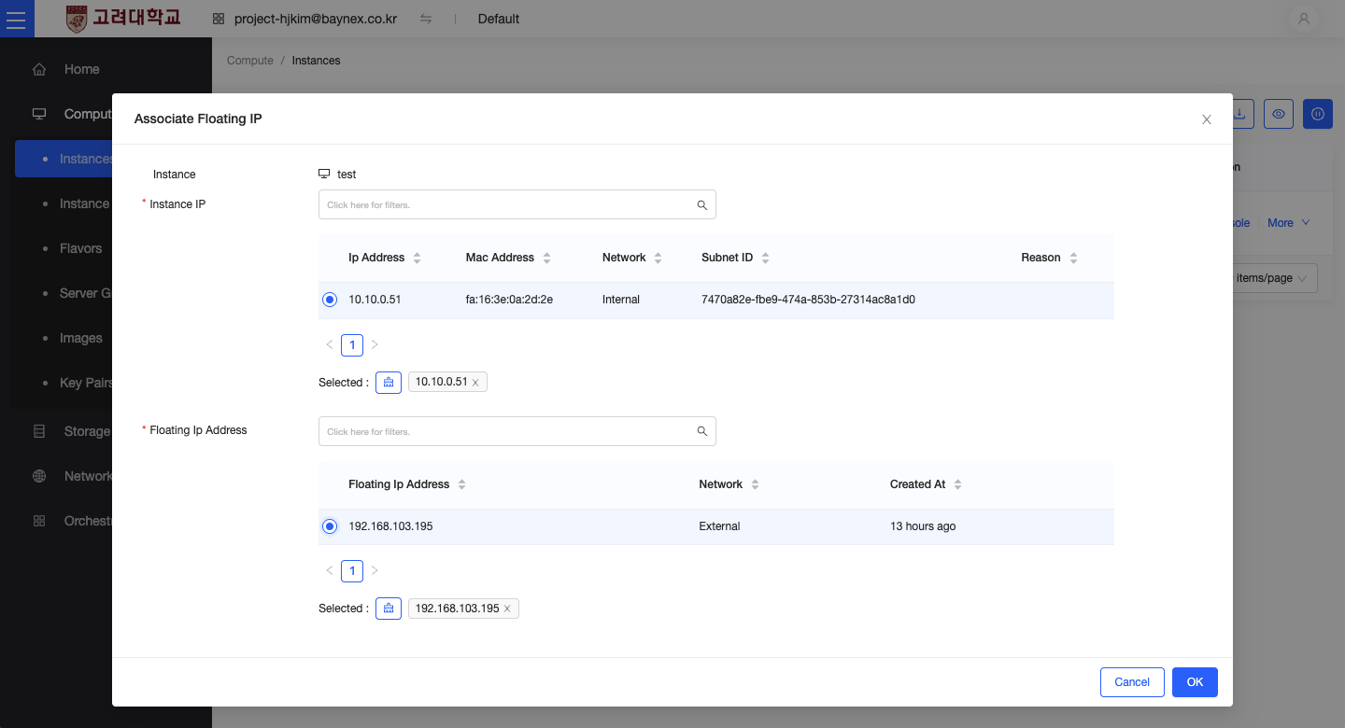Sort by Reason column
The image size is (1345, 728).
1073,258
